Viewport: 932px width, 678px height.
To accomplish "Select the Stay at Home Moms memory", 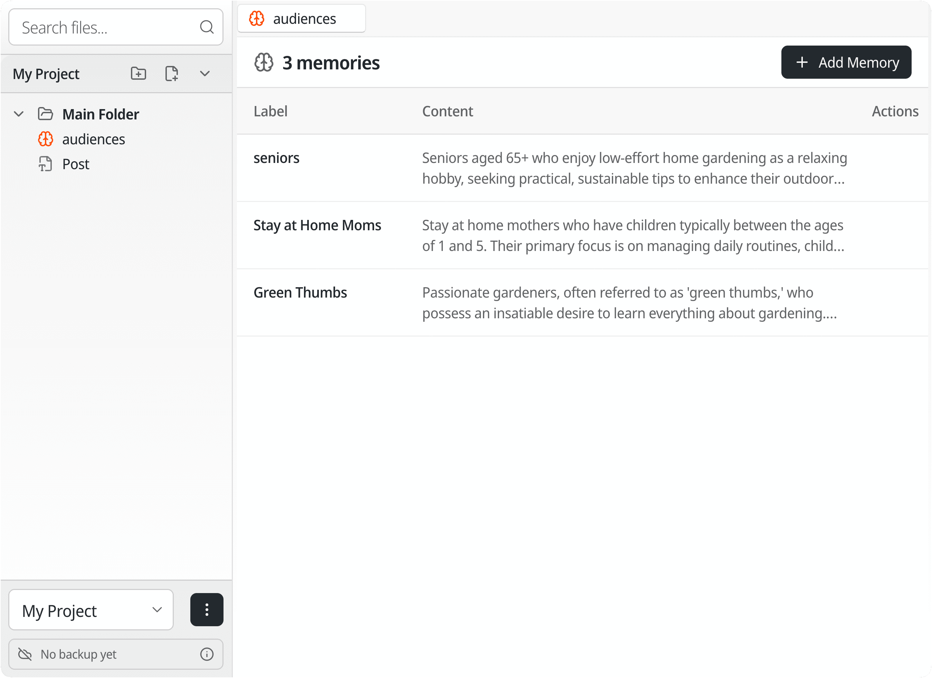I will [317, 225].
